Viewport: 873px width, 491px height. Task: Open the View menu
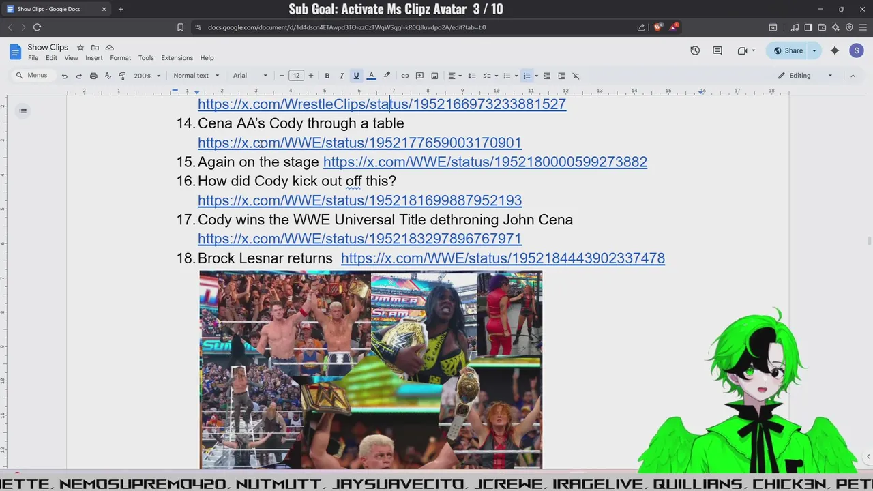point(71,58)
